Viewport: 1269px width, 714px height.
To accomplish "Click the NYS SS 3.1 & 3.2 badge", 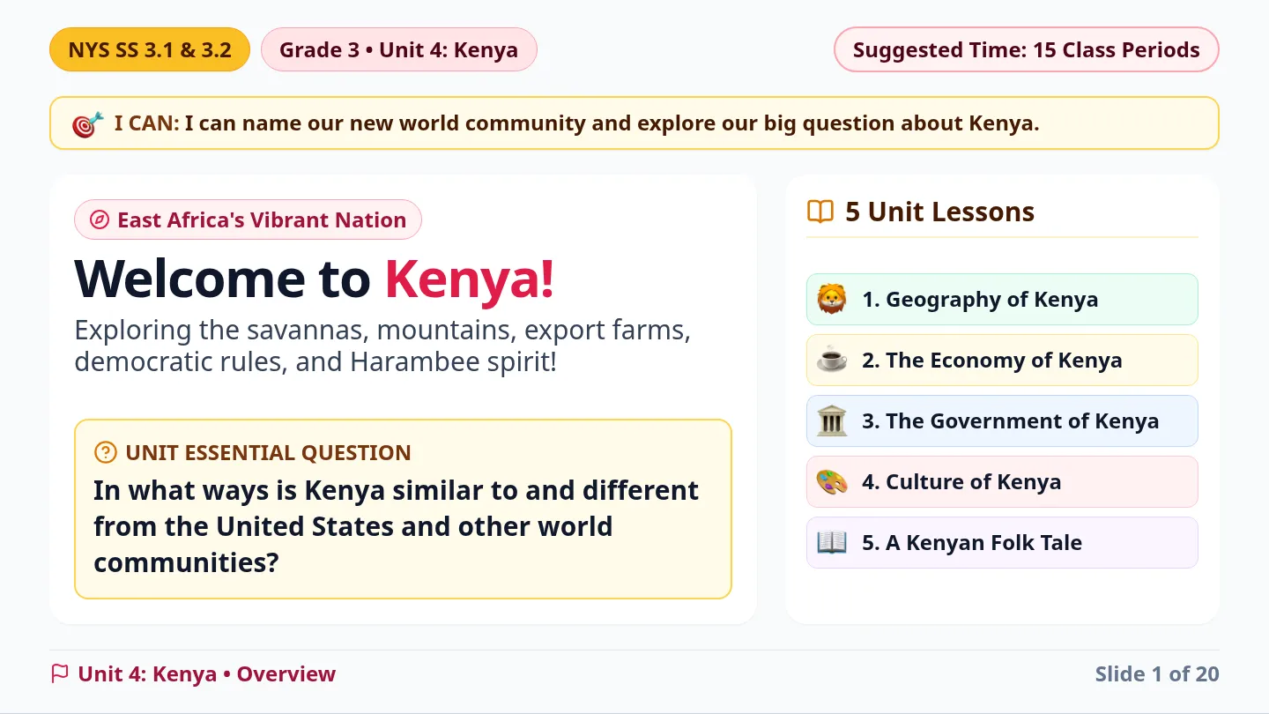I will click(x=150, y=49).
